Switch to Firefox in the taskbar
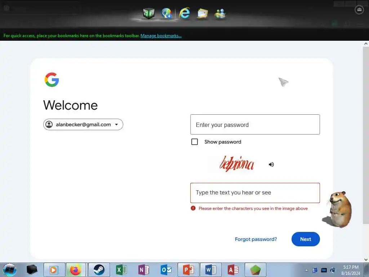 [x=76, y=270]
